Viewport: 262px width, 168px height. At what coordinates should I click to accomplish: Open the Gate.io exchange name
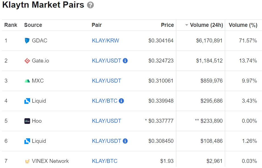click(x=40, y=61)
